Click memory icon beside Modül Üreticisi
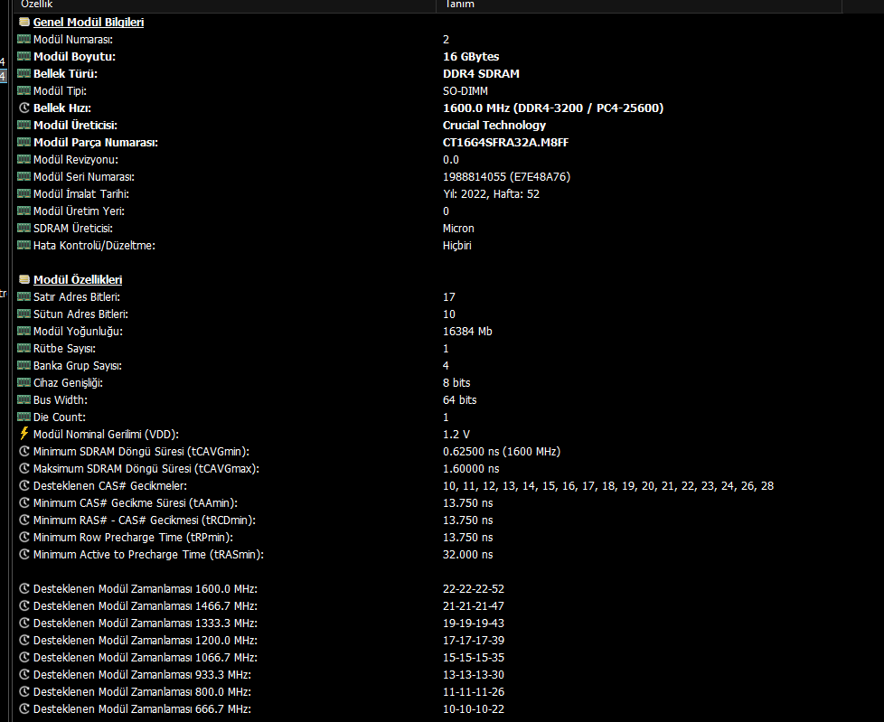Image resolution: width=884 pixels, height=722 pixels. pos(24,125)
